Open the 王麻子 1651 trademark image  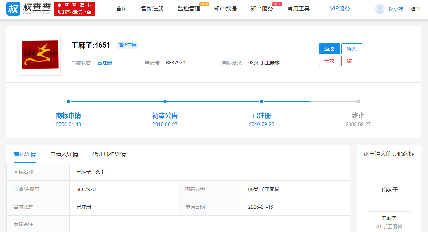coord(40,55)
